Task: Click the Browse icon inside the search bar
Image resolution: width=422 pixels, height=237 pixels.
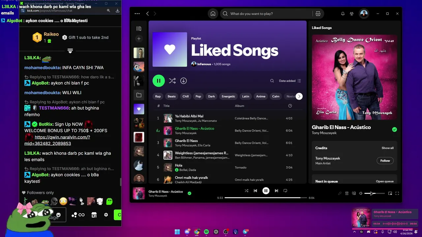Action: click(x=318, y=14)
